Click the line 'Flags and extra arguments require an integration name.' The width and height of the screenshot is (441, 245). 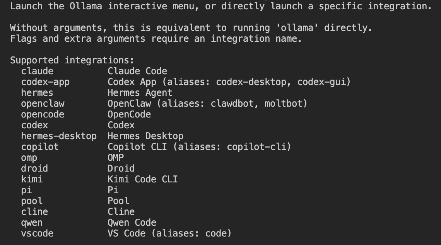coord(156,39)
